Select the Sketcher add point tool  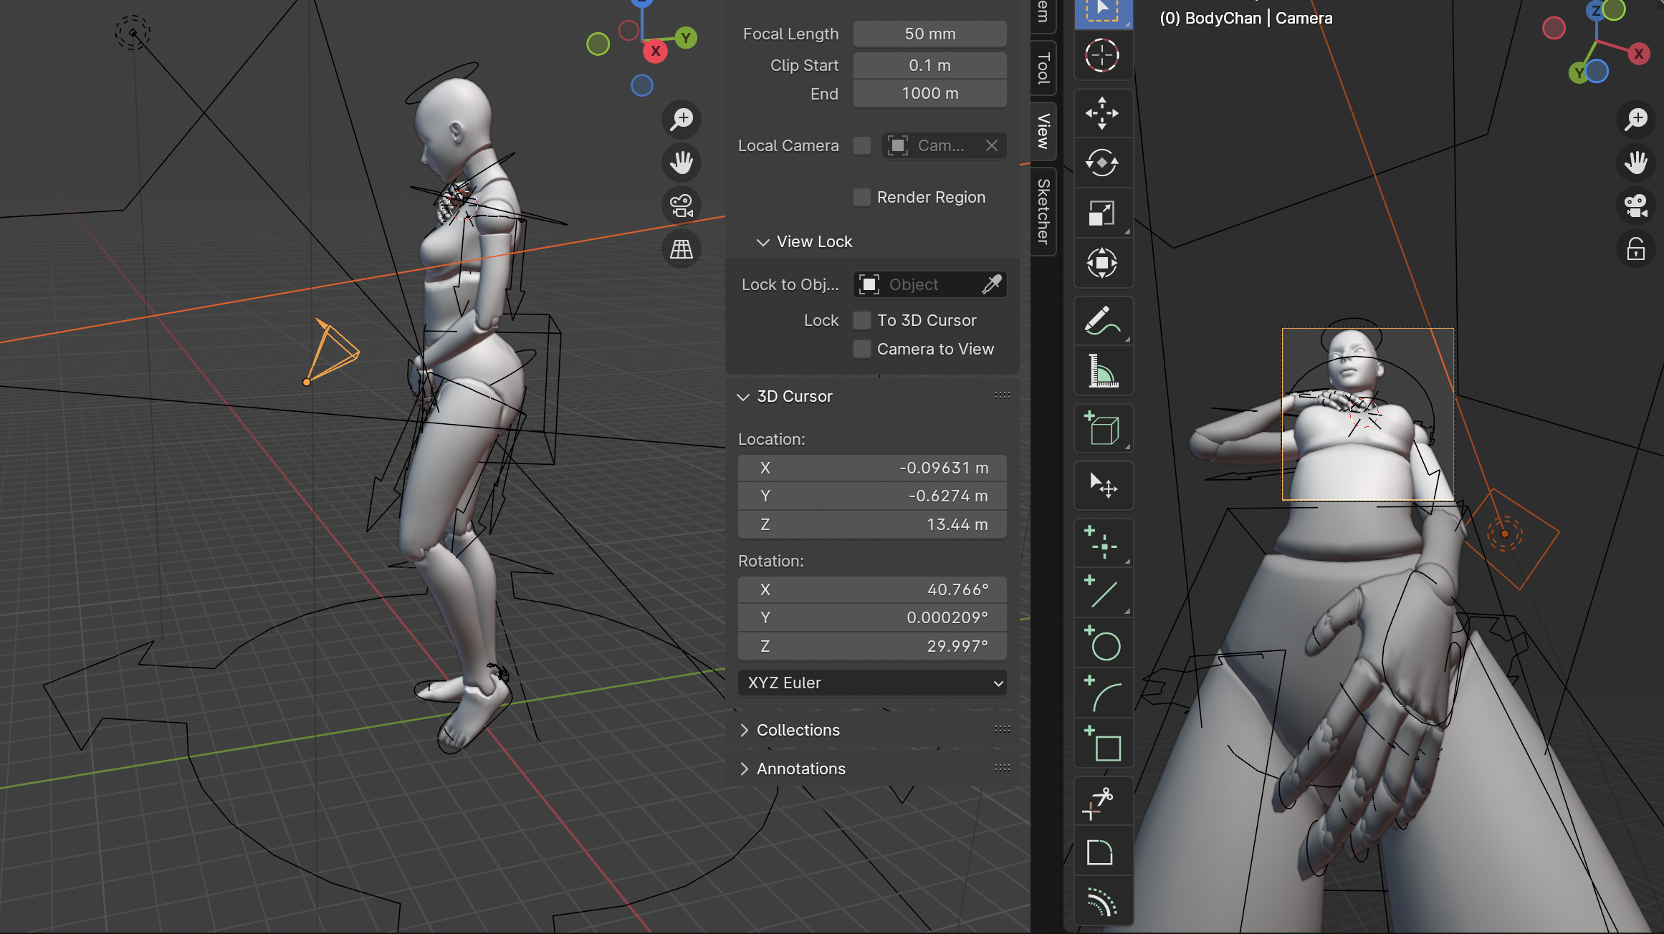[x=1102, y=544]
